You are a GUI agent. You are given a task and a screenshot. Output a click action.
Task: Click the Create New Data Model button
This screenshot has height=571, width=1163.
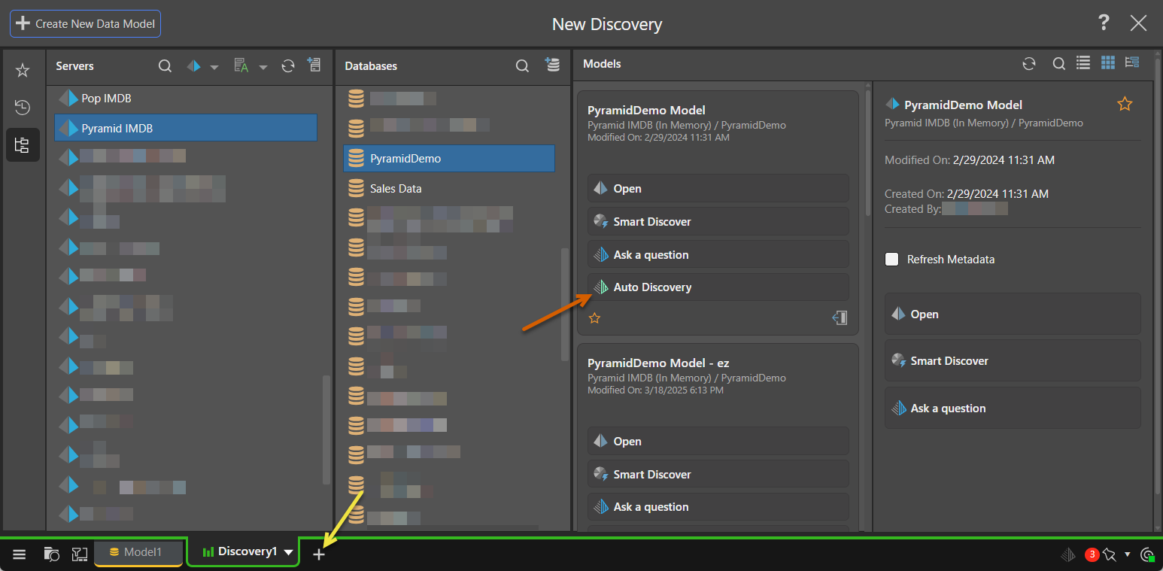coord(85,23)
